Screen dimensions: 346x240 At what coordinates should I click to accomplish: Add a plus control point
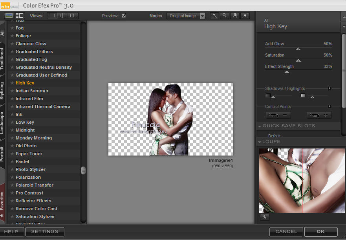click(x=319, y=115)
